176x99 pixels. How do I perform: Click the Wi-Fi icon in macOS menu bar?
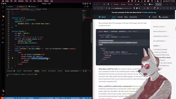152,1
